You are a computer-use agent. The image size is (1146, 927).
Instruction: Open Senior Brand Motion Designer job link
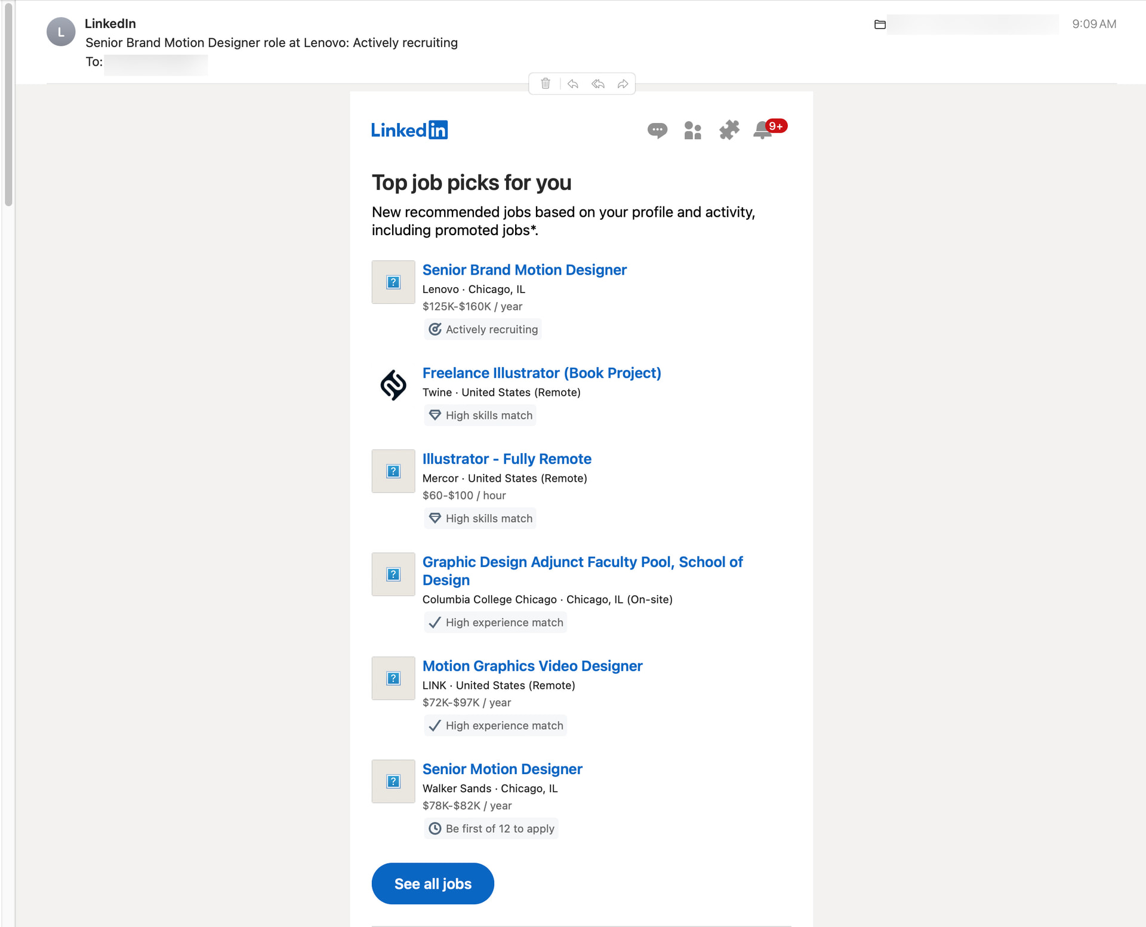click(x=524, y=270)
